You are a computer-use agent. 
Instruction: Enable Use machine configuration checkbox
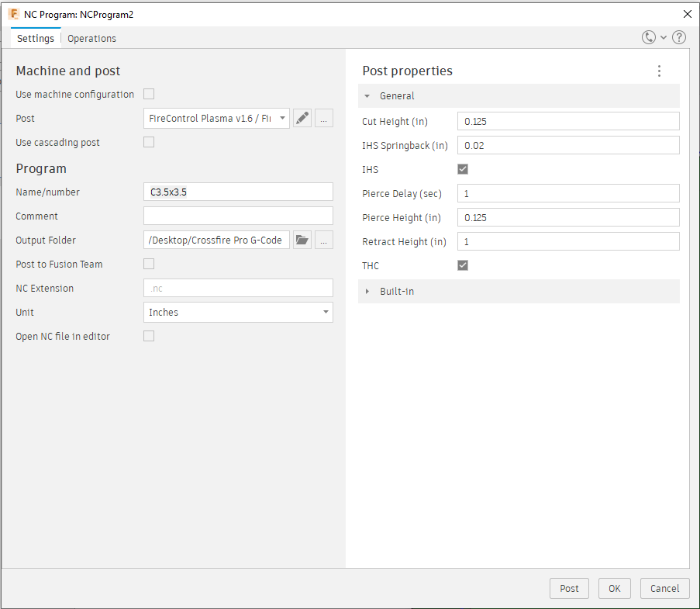[149, 95]
